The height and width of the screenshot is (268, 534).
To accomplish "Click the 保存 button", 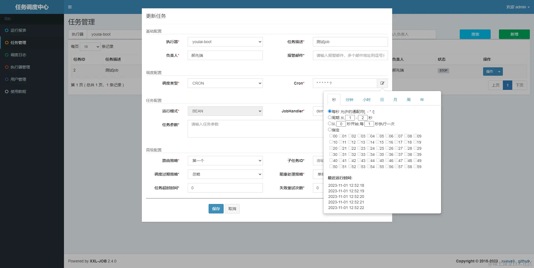I will point(216,209).
